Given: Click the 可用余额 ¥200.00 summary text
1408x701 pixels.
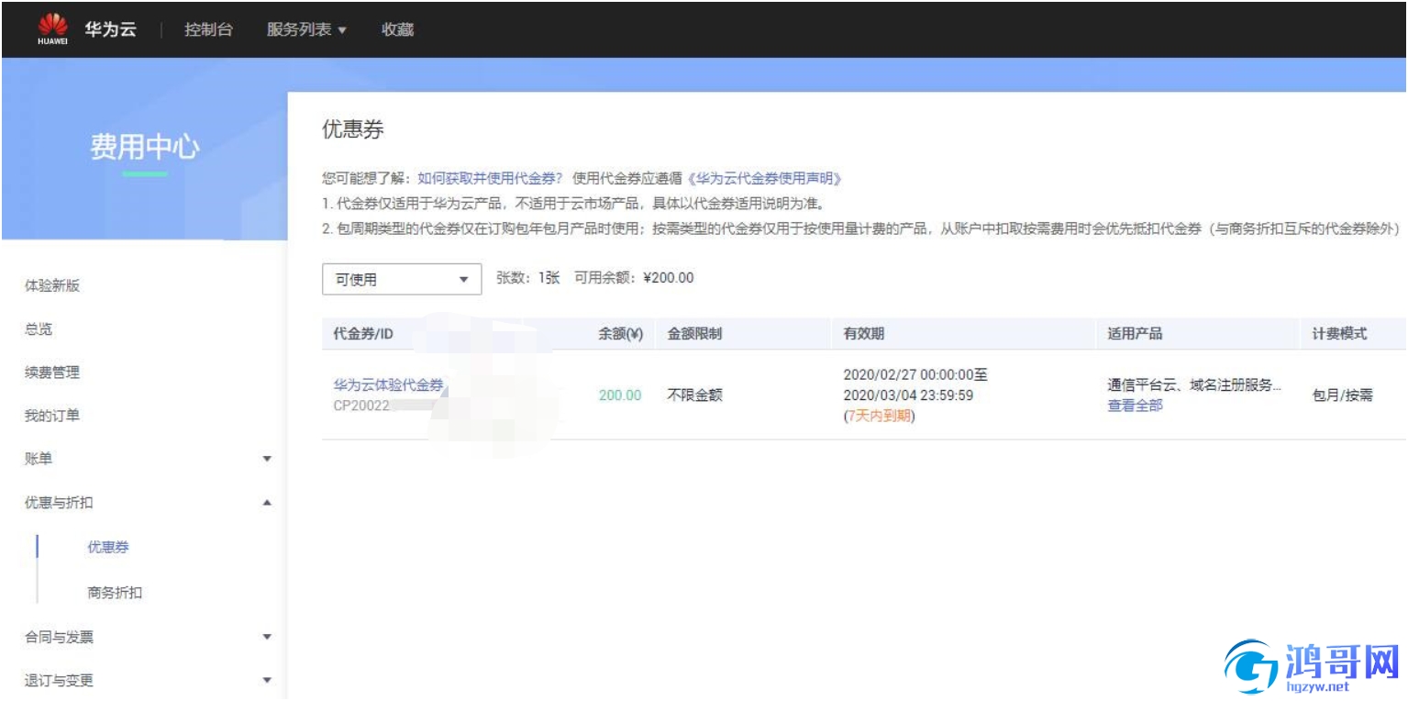Looking at the screenshot, I should tap(634, 278).
